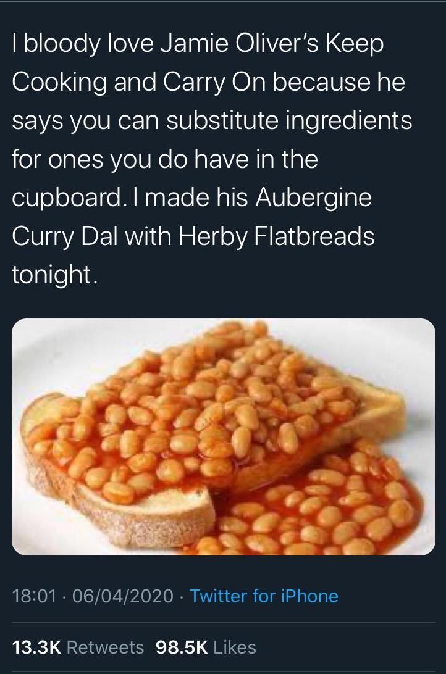Click the word "Aubergine" in the tweet
446x674 pixels.
(x=313, y=198)
